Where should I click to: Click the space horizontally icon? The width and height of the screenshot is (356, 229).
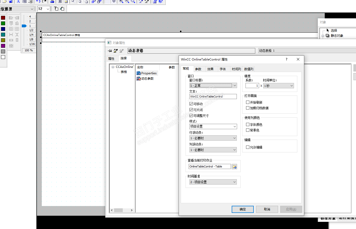[x=11, y=34]
